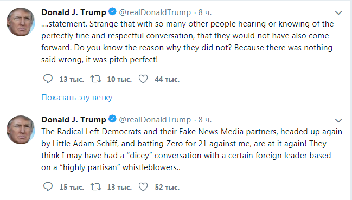Click @realDonaldTrump handle on second tweet
This screenshot has width=352, height=200.
click(155, 120)
